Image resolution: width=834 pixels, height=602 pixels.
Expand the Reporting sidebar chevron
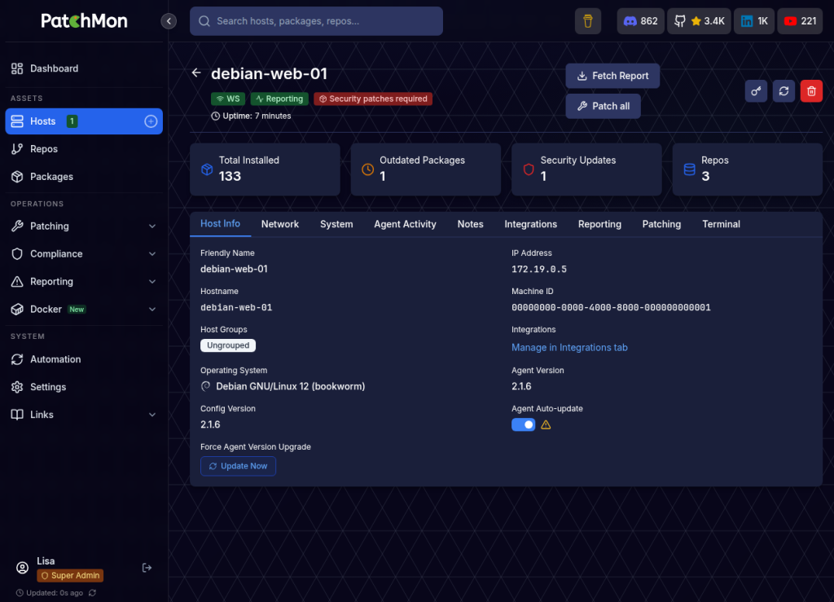[x=152, y=281]
